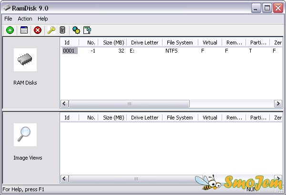Viewport: 286px width, 195px height.
Task: Click left scroll arrow of Image Views list
Action: pyautogui.click(x=64, y=179)
